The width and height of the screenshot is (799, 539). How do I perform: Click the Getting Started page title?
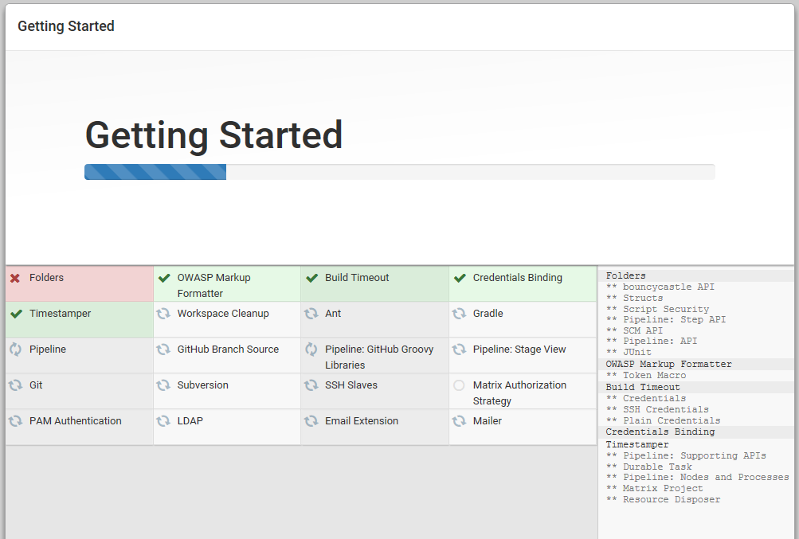[213, 135]
